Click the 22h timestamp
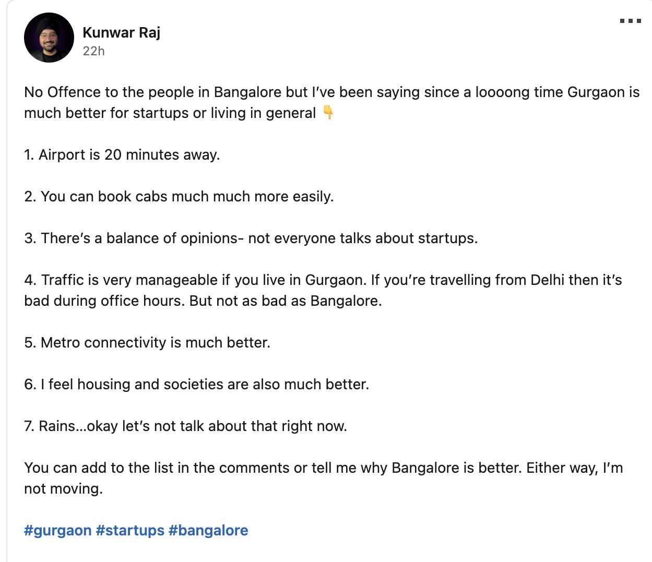This screenshot has height=562, width=652. coord(93,51)
